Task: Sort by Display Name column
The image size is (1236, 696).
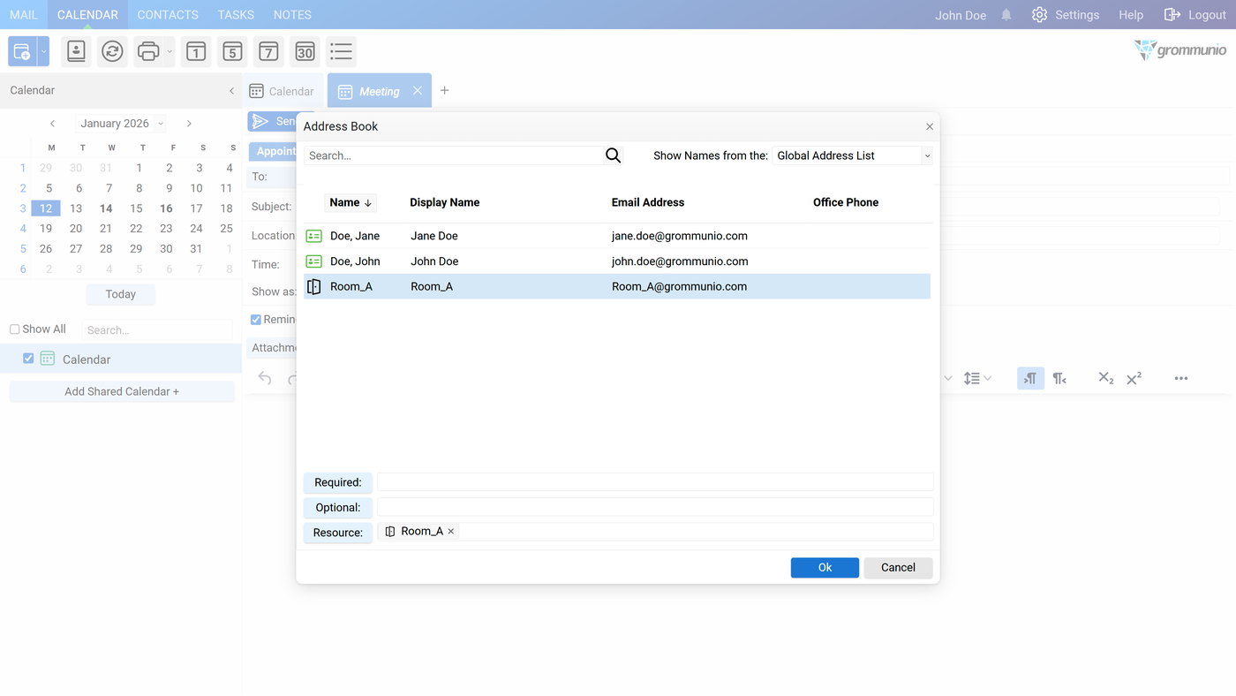Action: coord(445,202)
